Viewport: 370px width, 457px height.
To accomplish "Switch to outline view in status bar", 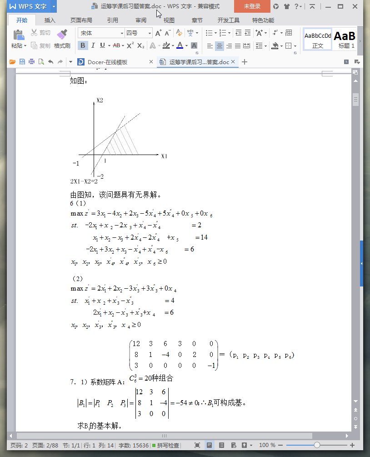I will coord(221,445).
